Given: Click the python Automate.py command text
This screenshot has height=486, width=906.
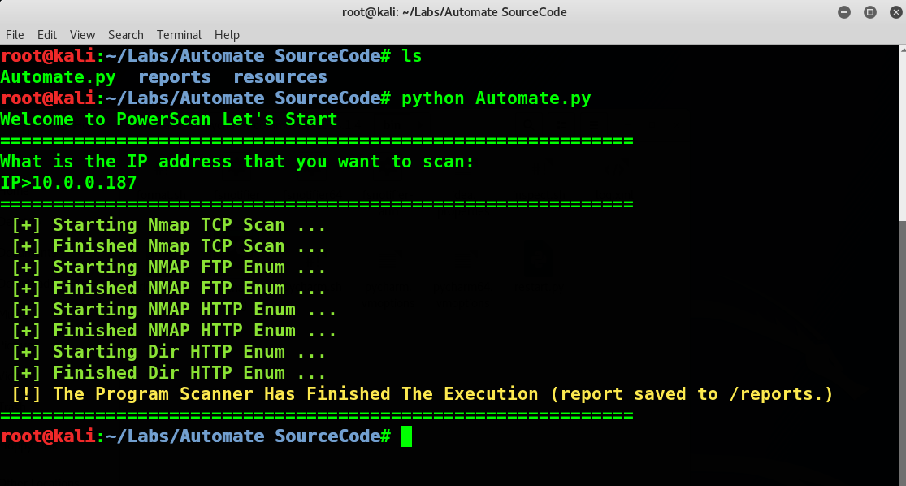Looking at the screenshot, I should pos(496,98).
